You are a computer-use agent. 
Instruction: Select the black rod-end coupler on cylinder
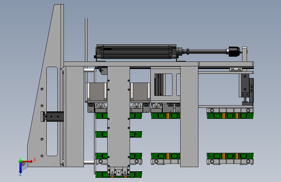tap(234, 51)
